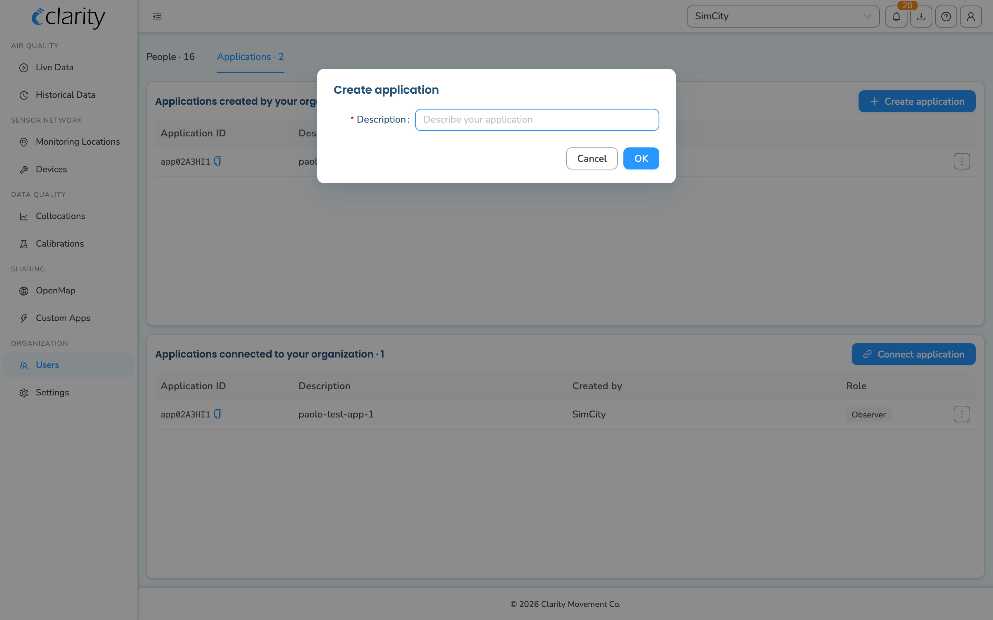The width and height of the screenshot is (993, 620).
Task: Open the SimCity organization dropdown
Action: pyautogui.click(x=783, y=17)
